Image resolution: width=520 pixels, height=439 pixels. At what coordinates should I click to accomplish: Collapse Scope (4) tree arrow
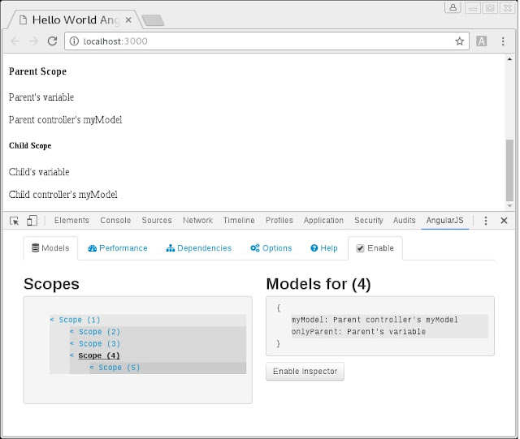point(72,355)
